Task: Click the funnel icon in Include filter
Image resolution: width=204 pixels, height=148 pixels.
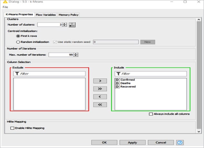Action: 118,74
